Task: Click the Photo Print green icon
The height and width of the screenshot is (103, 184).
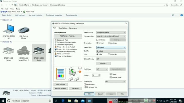Action: point(24,12)
